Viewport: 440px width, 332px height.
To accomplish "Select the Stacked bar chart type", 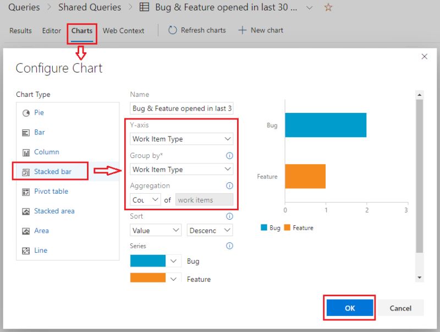I will point(53,171).
